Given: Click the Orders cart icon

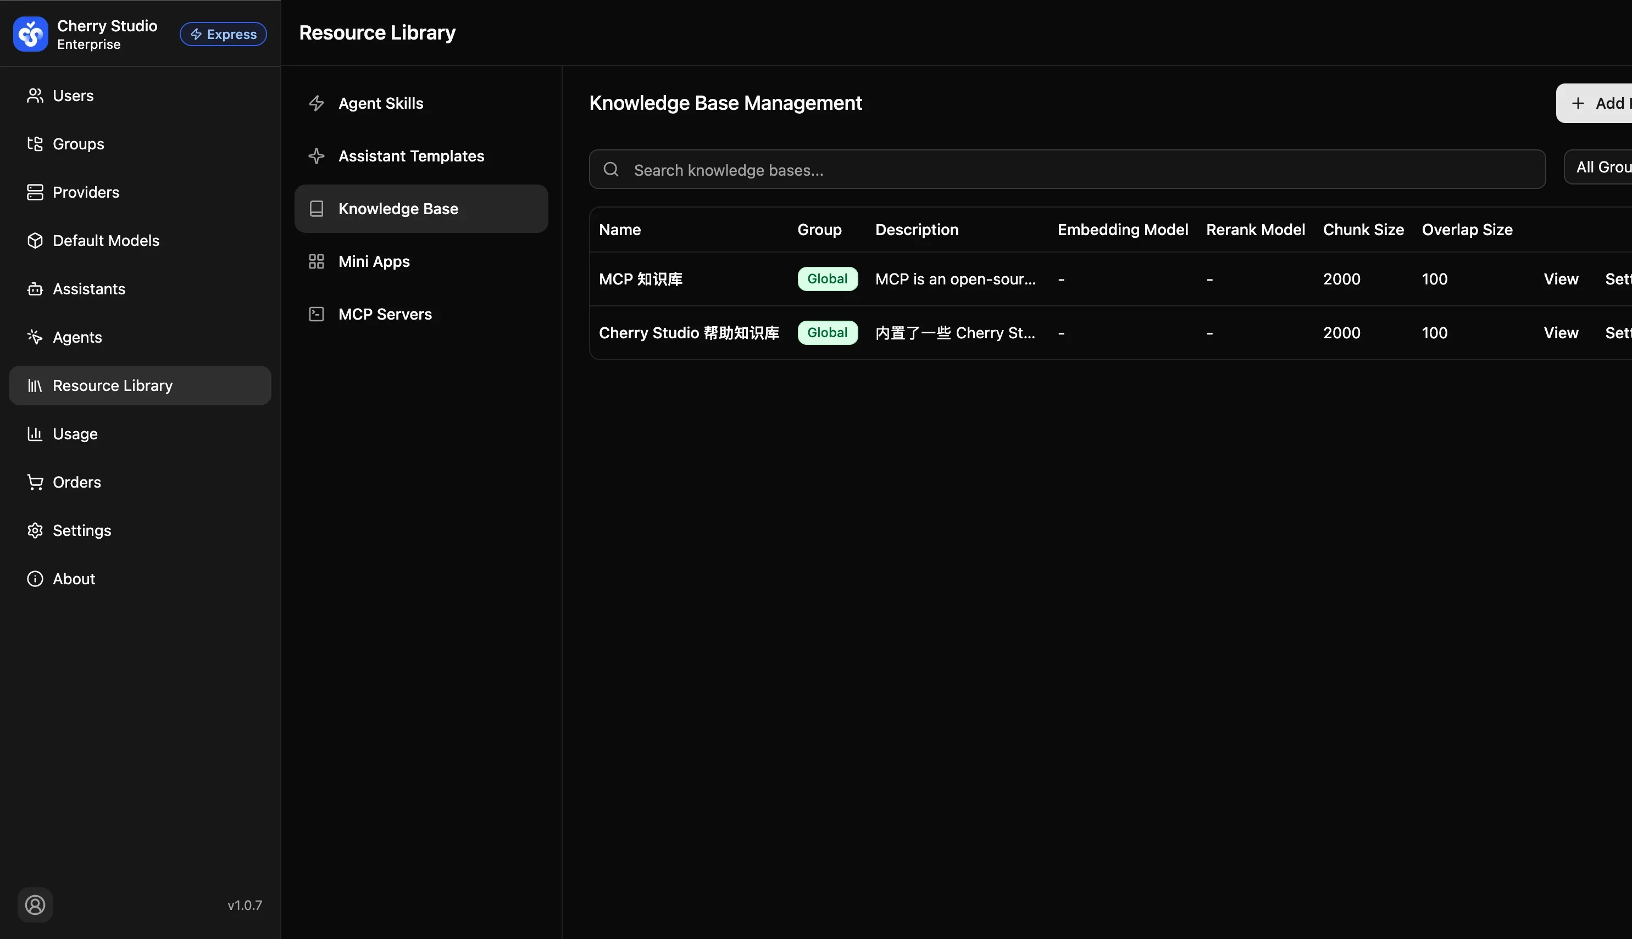Looking at the screenshot, I should (x=35, y=482).
